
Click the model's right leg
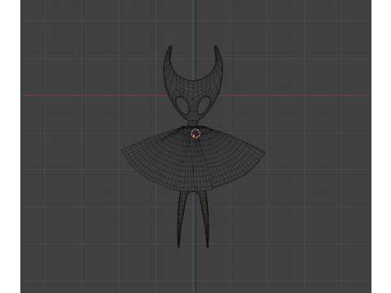pyautogui.click(x=205, y=219)
